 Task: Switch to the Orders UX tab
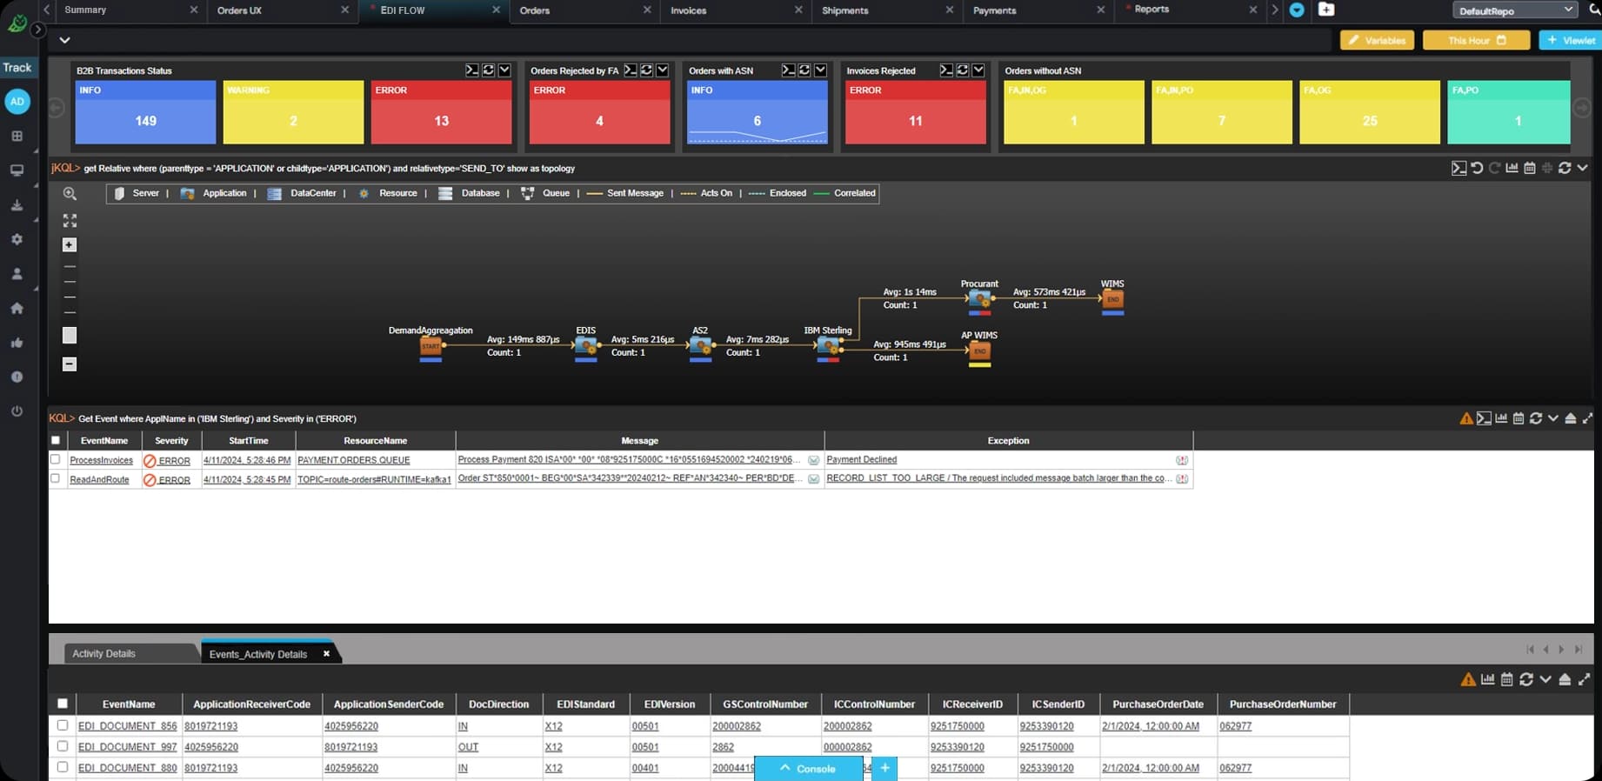point(239,10)
